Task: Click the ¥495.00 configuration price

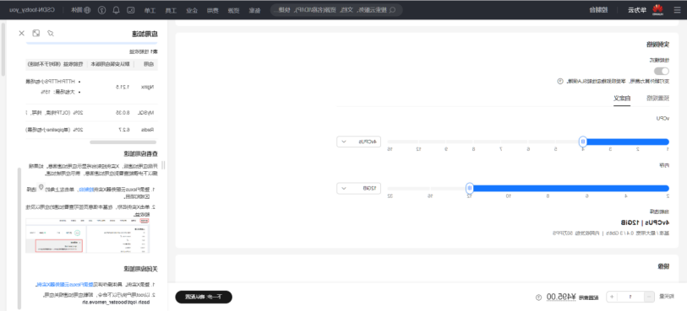Action: pyautogui.click(x=562, y=297)
